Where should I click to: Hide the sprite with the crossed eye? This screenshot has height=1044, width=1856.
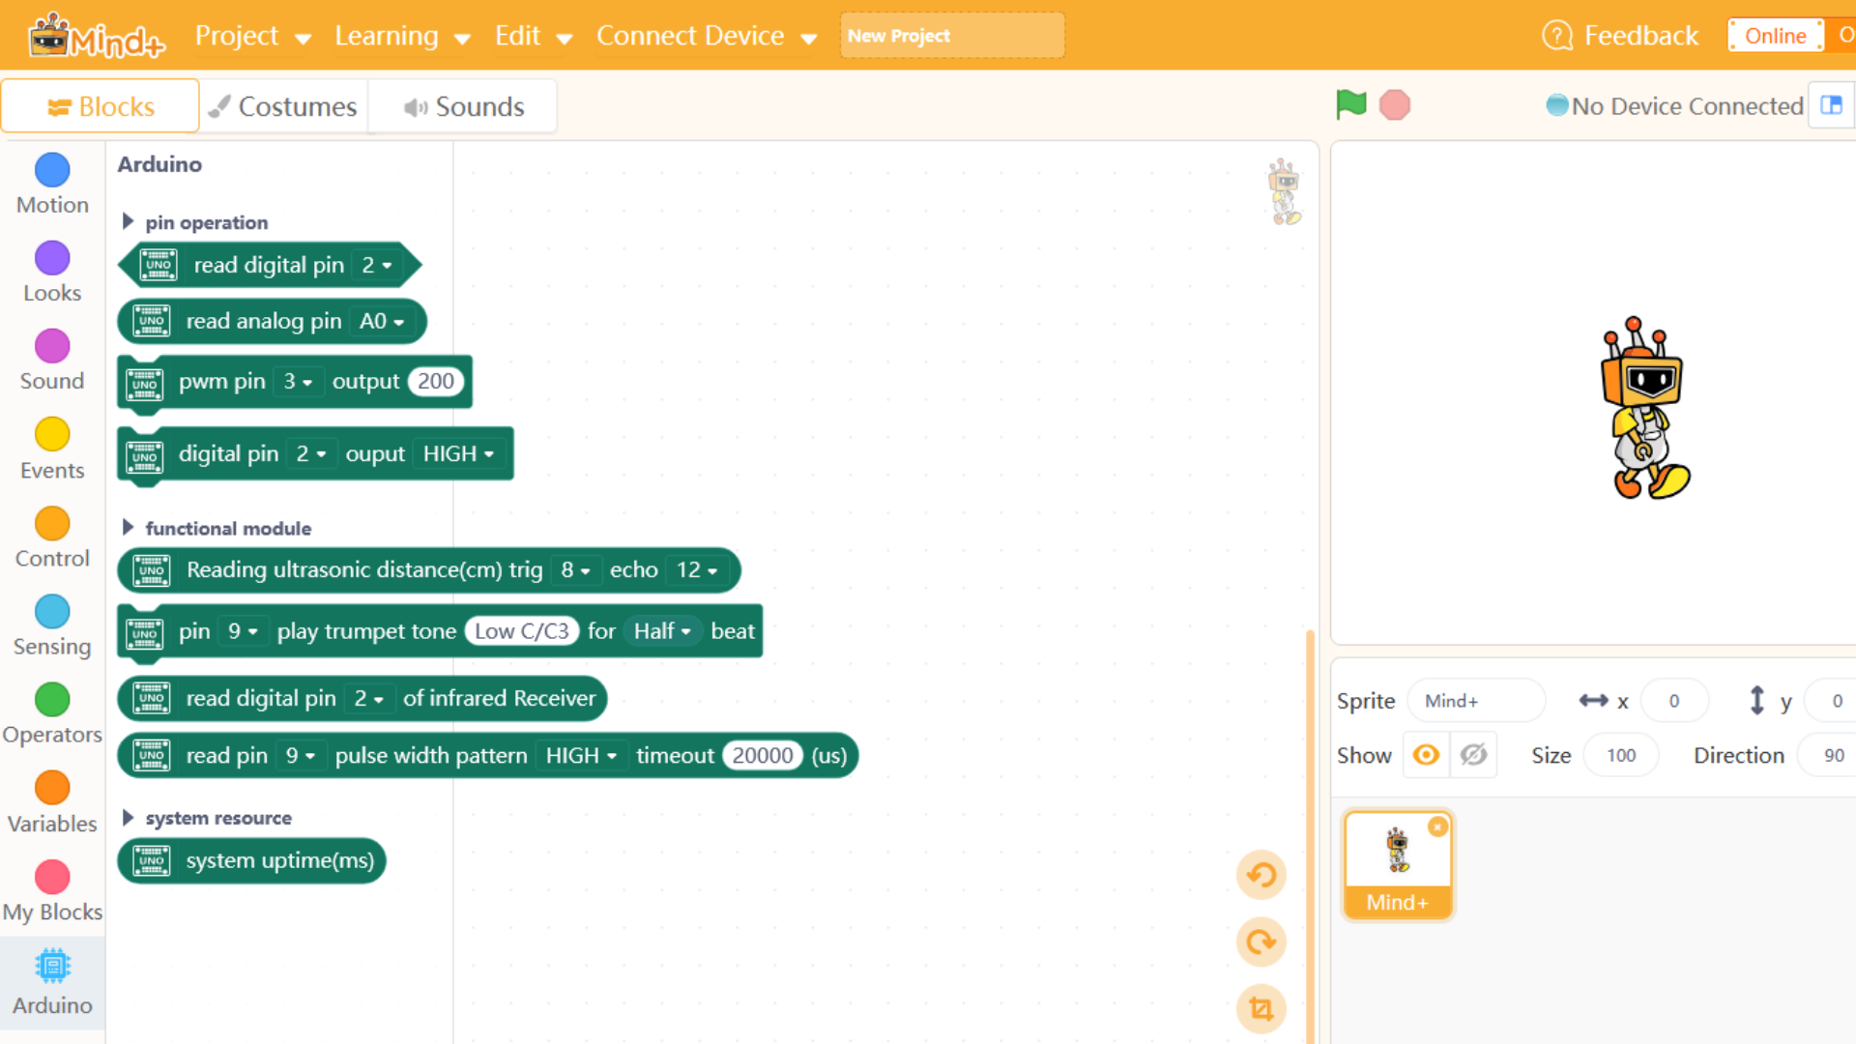coord(1473,755)
